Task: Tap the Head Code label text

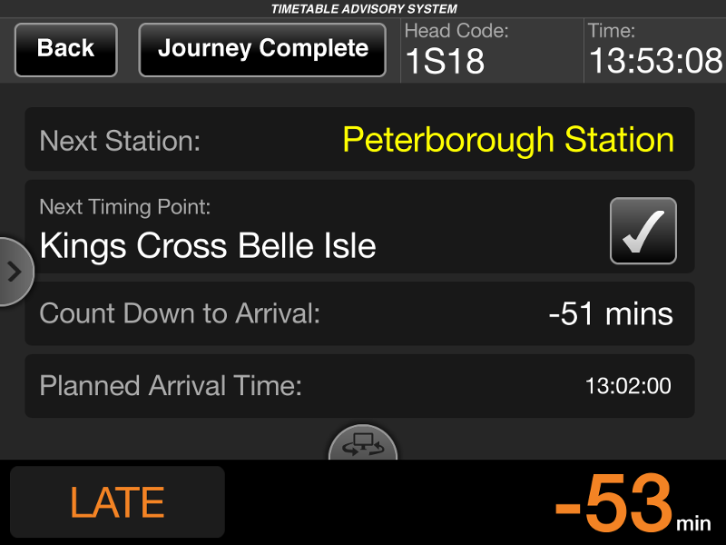Action: point(456,31)
